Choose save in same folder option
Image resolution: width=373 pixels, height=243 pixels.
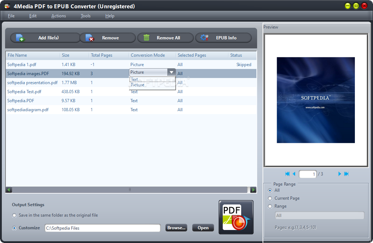pyautogui.click(x=14, y=215)
